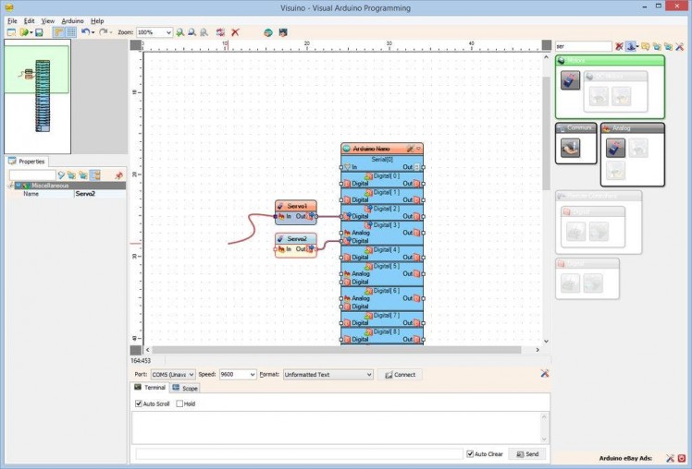The height and width of the screenshot is (469, 692).
Task: Click the red X delete toolbar icon
Action: (x=235, y=32)
